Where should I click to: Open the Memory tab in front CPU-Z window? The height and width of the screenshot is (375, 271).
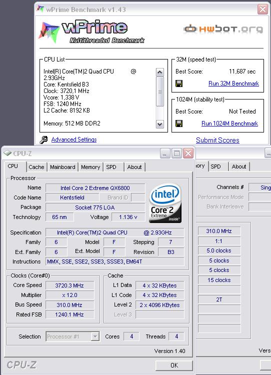90,167
